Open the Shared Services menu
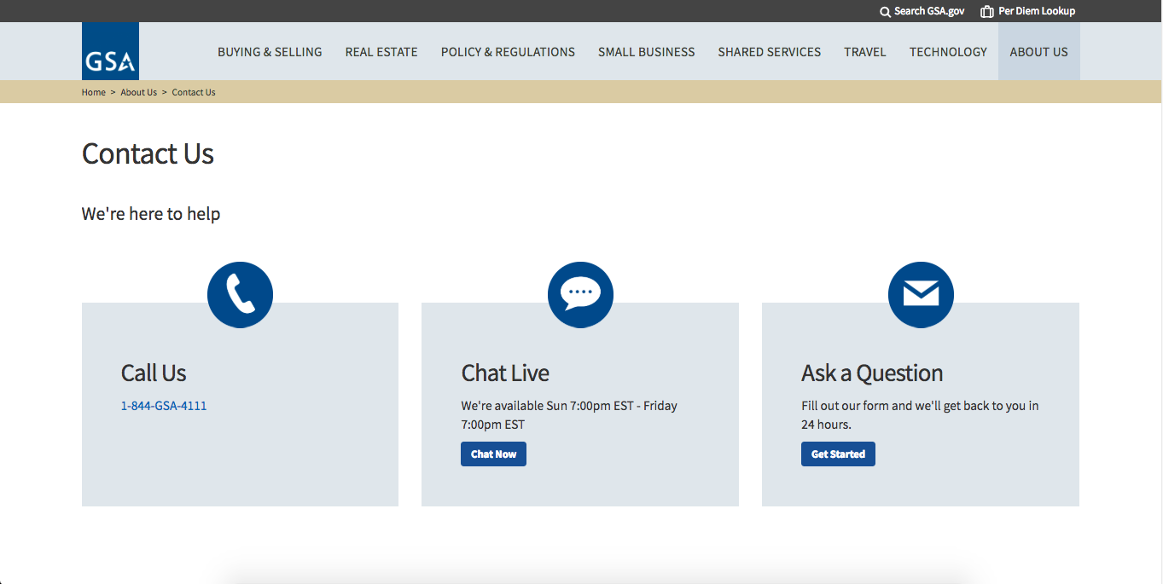The height and width of the screenshot is (584, 1163). point(769,52)
